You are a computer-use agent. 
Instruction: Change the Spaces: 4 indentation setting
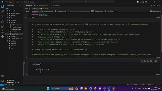(x=130, y=85)
